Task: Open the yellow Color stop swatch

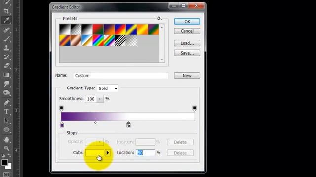Action: pos(94,153)
